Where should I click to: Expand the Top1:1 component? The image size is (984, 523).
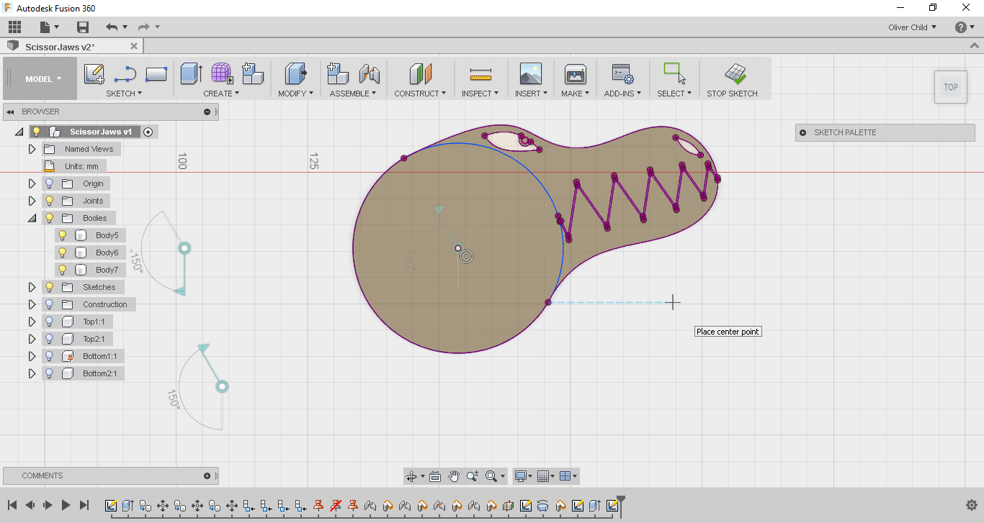pos(32,322)
